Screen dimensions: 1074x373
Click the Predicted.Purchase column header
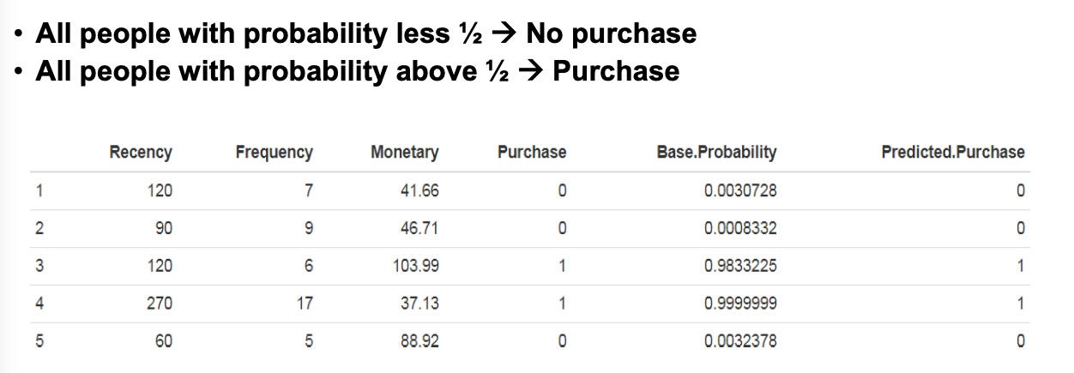pyautogui.click(x=952, y=153)
